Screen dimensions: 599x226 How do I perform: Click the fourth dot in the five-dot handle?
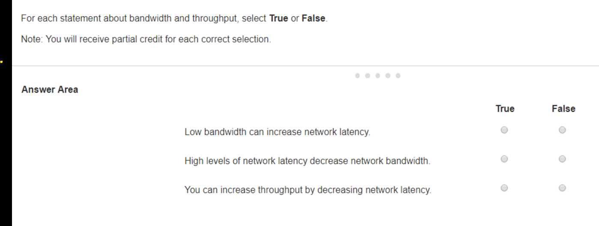click(x=388, y=76)
